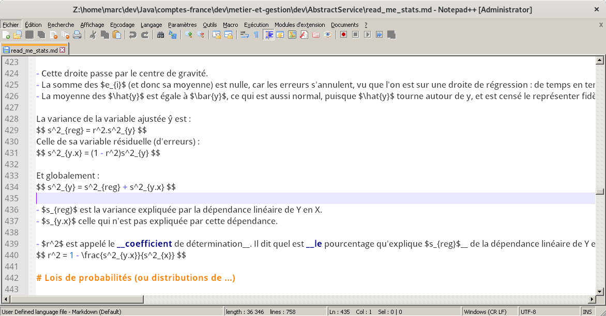Viewport: 606px width, 316px height.
Task: Start macro recording with the red record icon
Action: click(x=343, y=35)
